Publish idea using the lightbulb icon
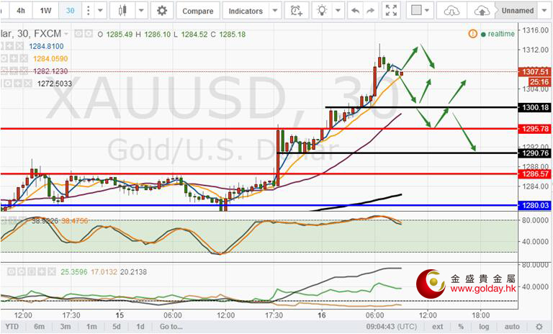Viewport: 553px width, 334px height. [x=322, y=11]
